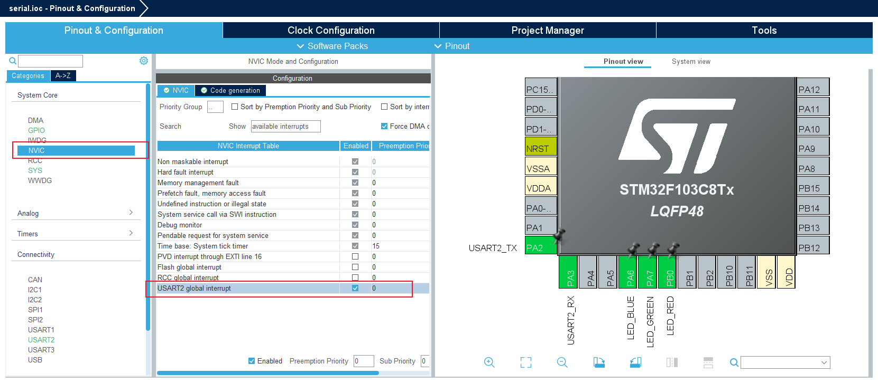Select USART2 in the Connectivity list

[x=41, y=340]
